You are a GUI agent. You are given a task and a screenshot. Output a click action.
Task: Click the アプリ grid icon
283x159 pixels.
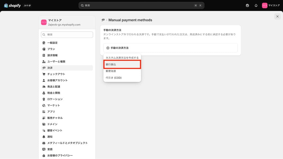tap(44, 112)
